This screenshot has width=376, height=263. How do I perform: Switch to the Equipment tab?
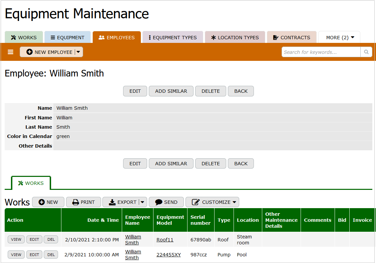coord(67,38)
